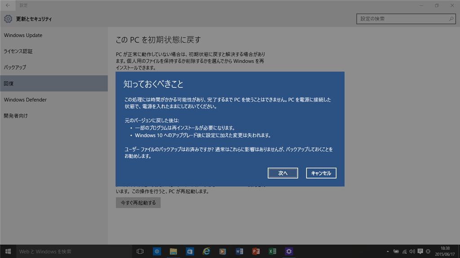Open File Explorer from the taskbar
The height and width of the screenshot is (258, 460).
[173, 251]
